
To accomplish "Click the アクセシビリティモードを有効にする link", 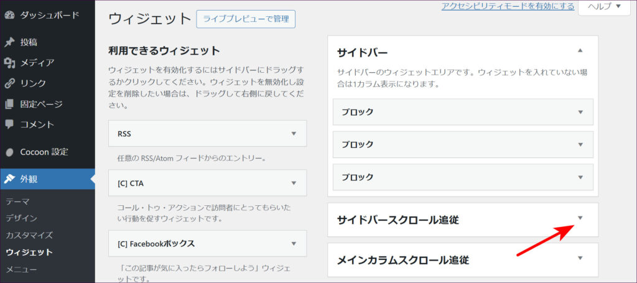I will pos(508,6).
